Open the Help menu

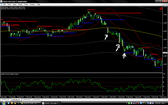click(38, 5)
